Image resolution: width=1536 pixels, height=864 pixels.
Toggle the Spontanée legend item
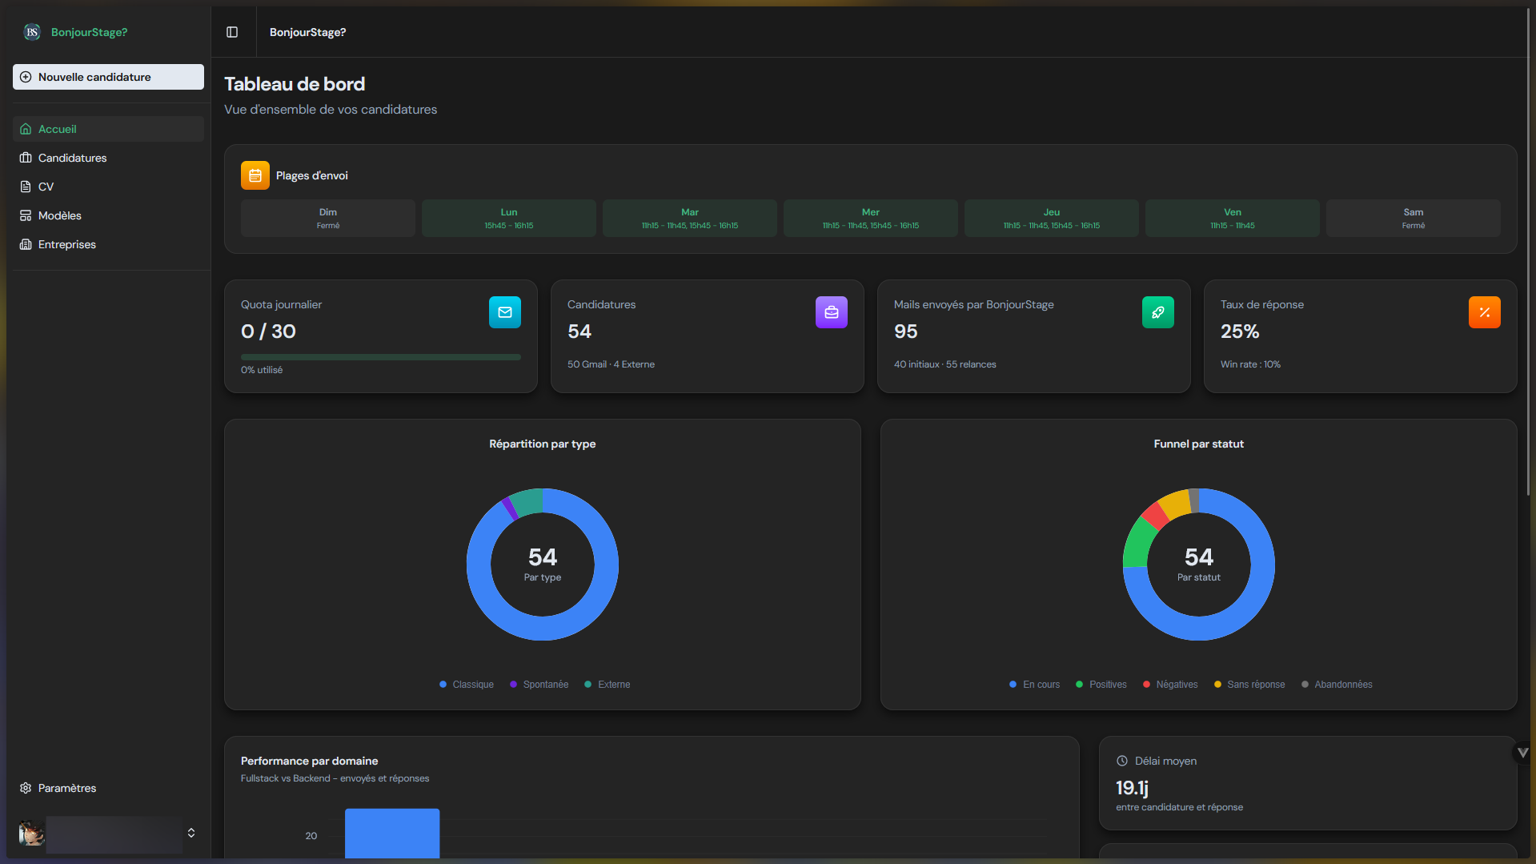(539, 685)
